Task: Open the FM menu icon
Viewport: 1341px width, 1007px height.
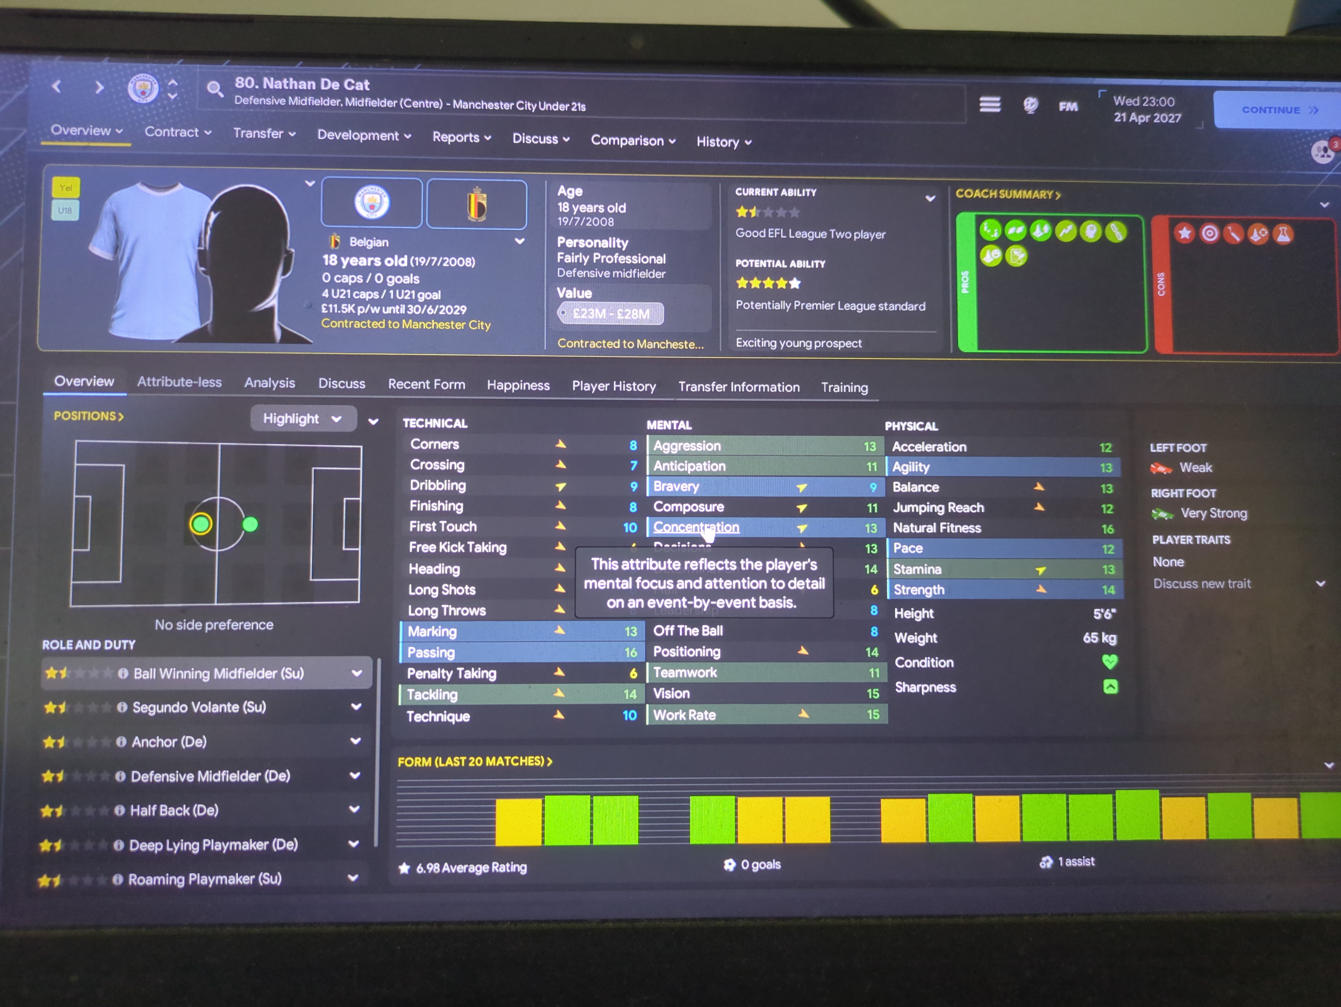Action: click(x=1068, y=107)
